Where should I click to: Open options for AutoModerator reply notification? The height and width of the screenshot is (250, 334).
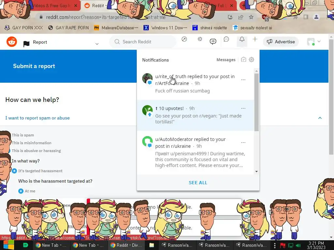[x=243, y=143]
